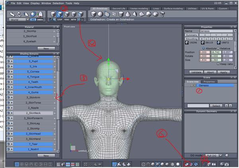Switch to object selection mode cube
Image resolution: width=239 pixels, height=168 pixels.
53,14
